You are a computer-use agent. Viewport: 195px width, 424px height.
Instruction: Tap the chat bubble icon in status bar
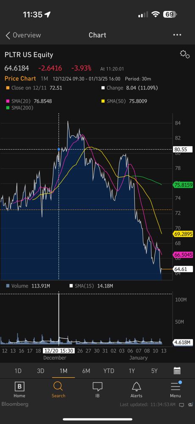182,405
